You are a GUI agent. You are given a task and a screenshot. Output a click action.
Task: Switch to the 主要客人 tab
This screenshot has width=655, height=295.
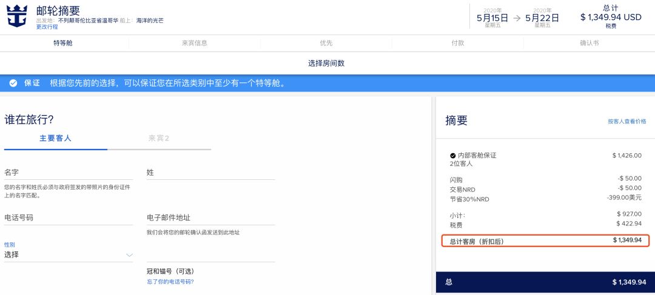pyautogui.click(x=56, y=138)
